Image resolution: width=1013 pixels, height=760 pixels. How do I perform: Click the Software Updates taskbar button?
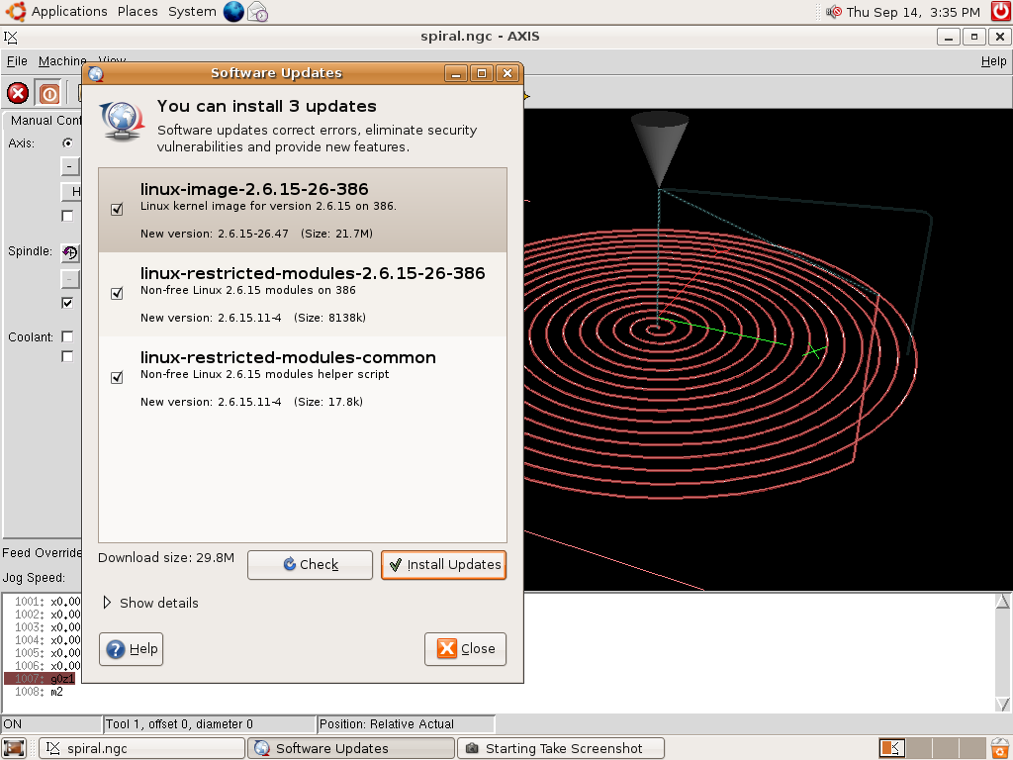pos(352,748)
